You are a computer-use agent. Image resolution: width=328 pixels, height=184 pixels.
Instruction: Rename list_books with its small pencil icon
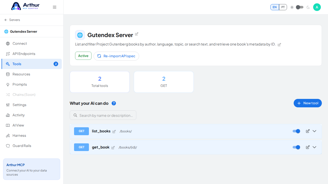click(114, 132)
